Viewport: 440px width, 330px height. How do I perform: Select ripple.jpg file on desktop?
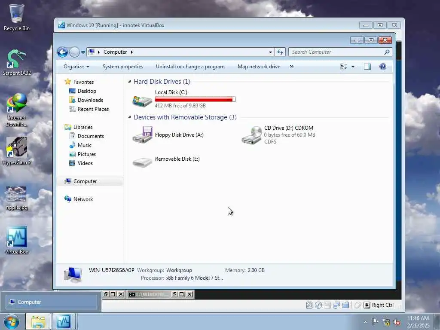[17, 198]
